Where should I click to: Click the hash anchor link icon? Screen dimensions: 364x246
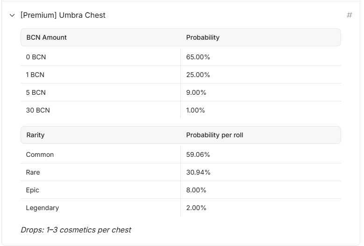click(350, 15)
